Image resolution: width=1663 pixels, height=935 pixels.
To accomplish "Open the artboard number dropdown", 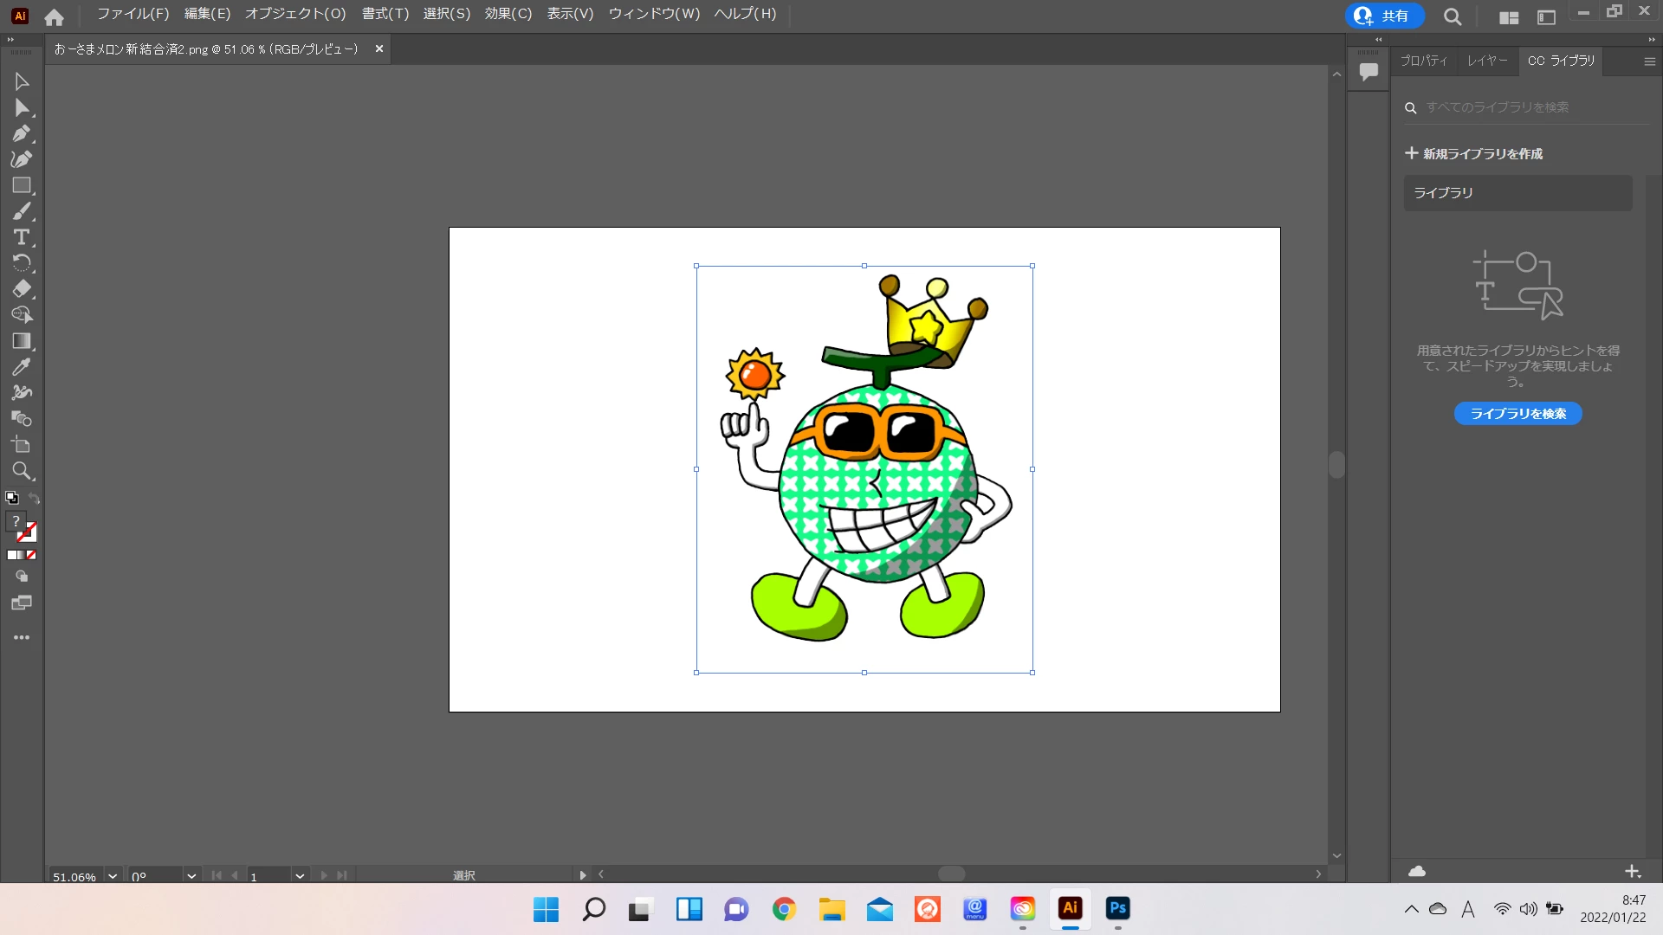I will [300, 876].
